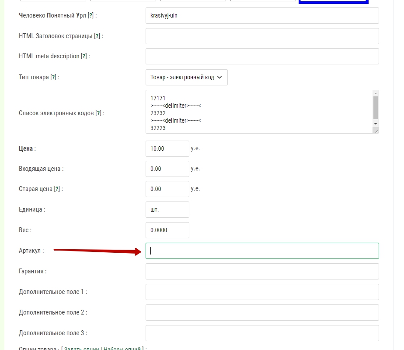Click the Цена field showing 10.00

(x=167, y=148)
